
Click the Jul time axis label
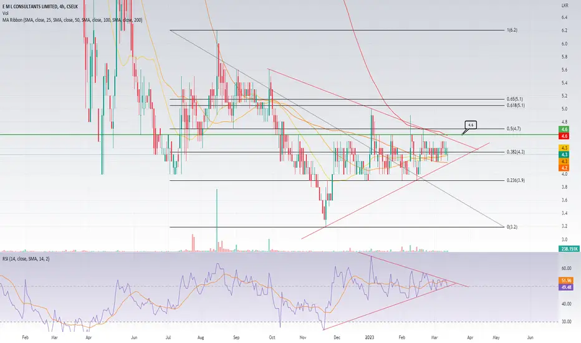pyautogui.click(x=168, y=337)
